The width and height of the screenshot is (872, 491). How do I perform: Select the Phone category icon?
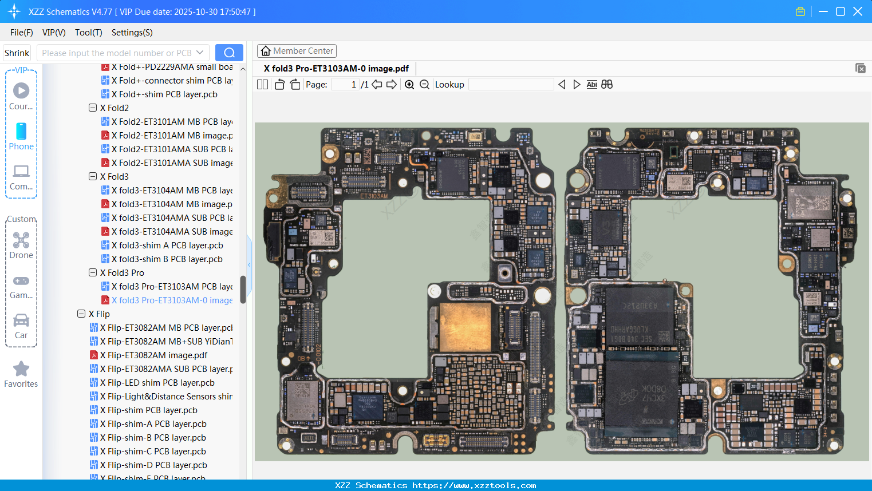click(x=21, y=137)
